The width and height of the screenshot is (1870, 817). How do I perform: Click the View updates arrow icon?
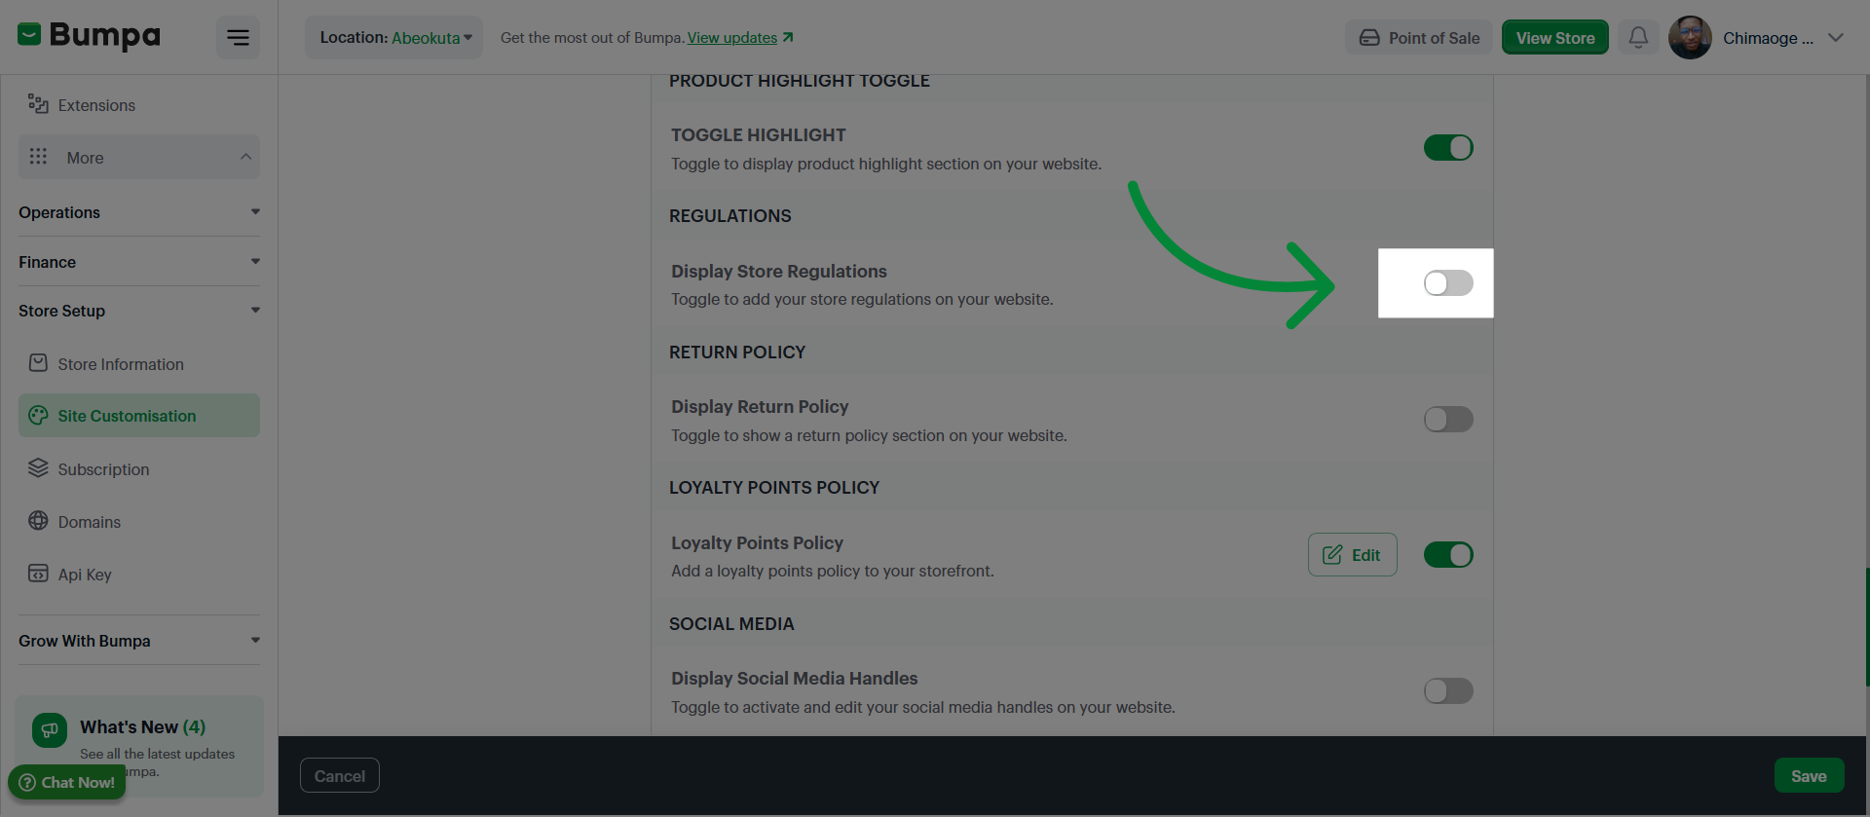click(x=788, y=37)
